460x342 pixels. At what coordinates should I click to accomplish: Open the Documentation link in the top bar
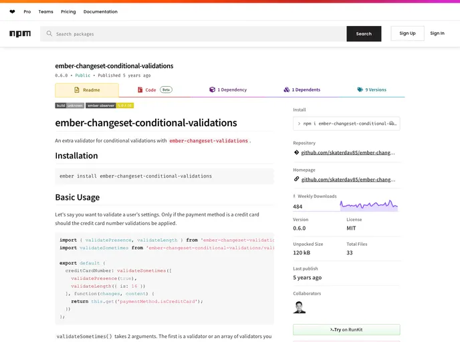(100, 12)
